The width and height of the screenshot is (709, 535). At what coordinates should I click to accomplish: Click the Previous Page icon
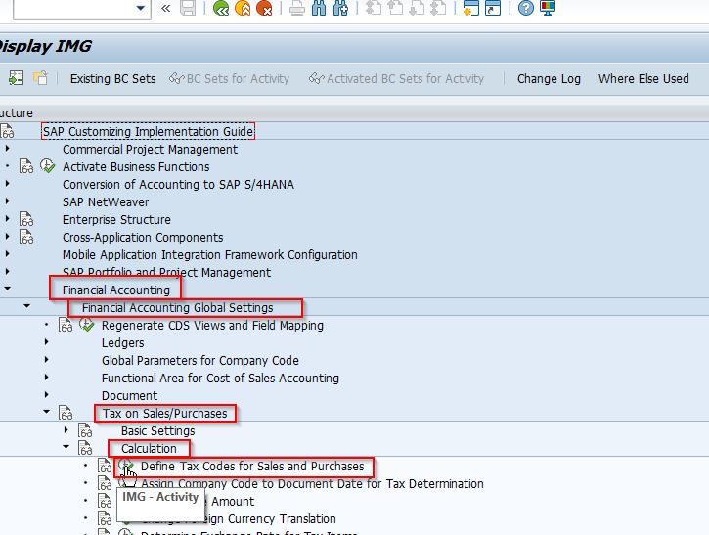tap(395, 8)
